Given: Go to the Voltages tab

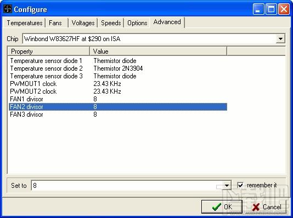Looking at the screenshot, I should point(83,23).
